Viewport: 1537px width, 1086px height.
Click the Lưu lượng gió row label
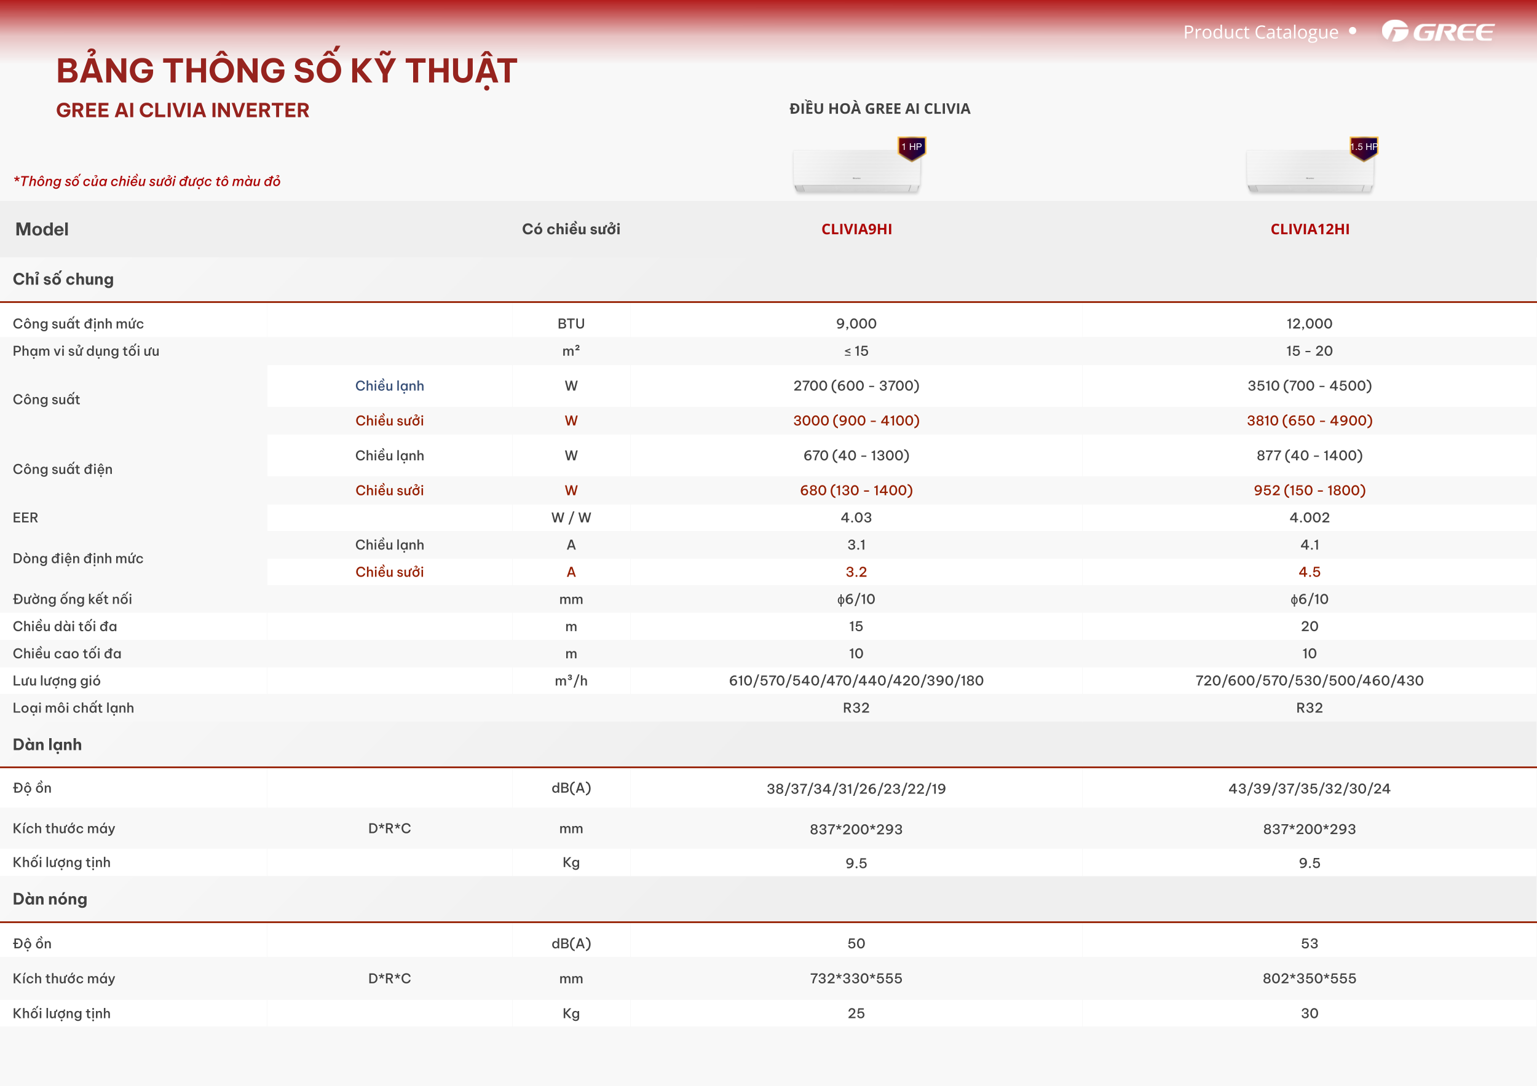tap(56, 681)
